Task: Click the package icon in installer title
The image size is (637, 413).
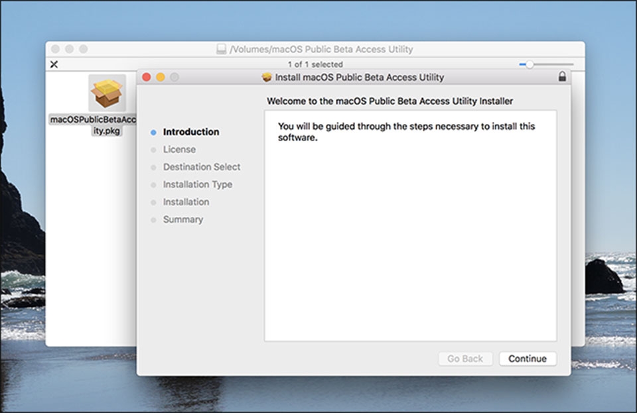Action: [x=267, y=77]
